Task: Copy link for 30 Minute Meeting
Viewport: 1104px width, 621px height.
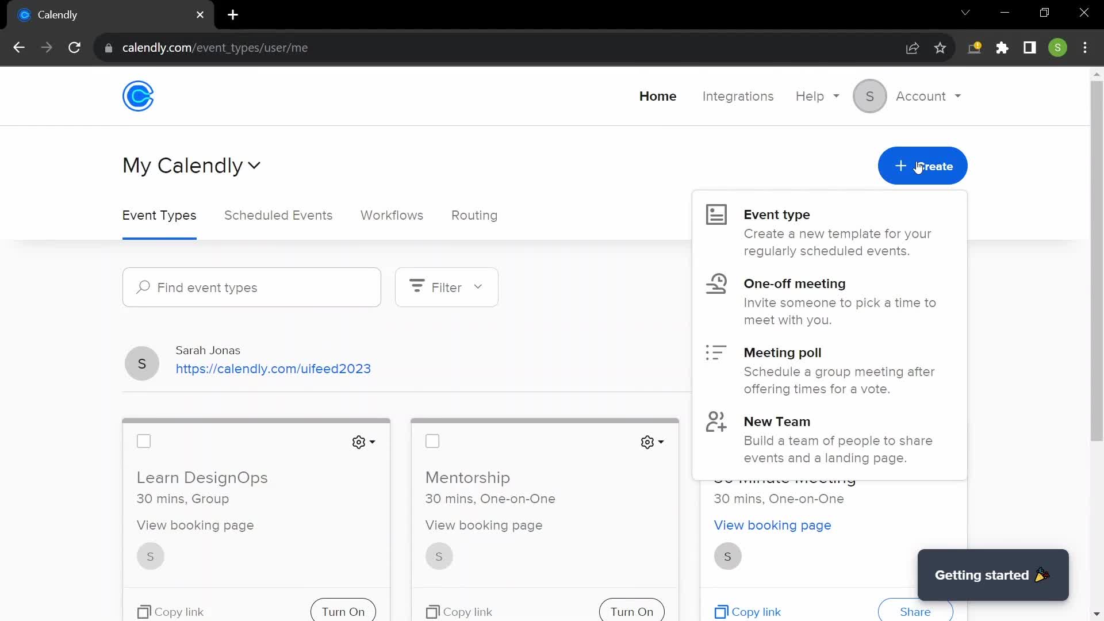Action: (747, 612)
